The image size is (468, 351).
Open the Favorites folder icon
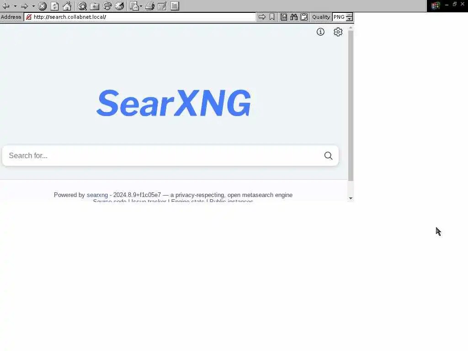[95, 6]
